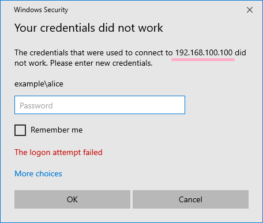
Task: Tick the Remember me checkbox
Action: pos(20,130)
